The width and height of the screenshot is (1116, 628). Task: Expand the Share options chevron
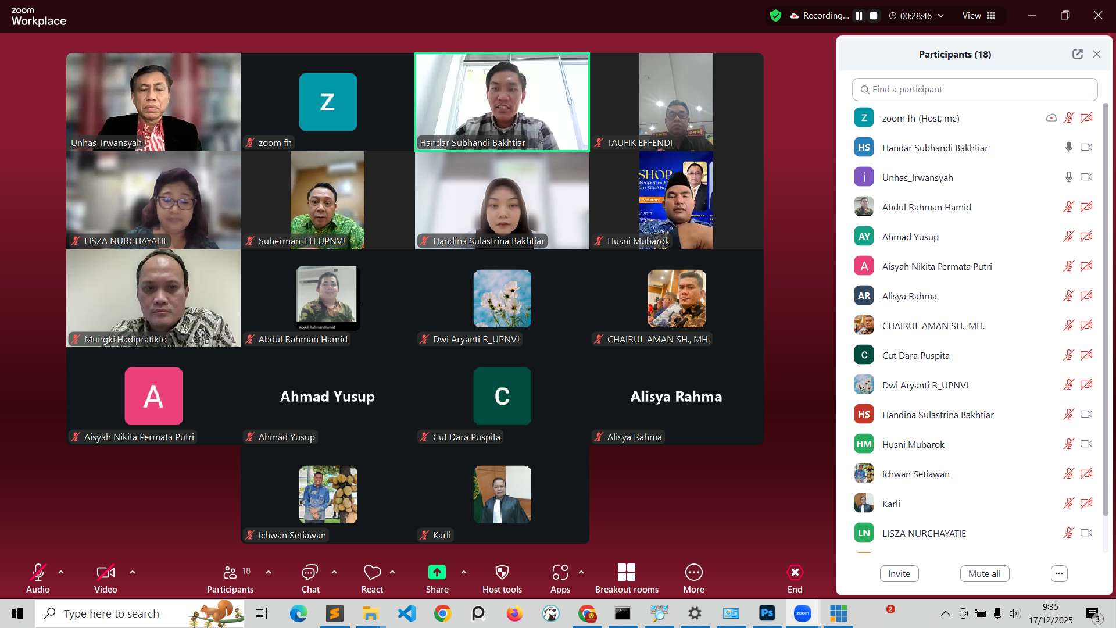[464, 572]
